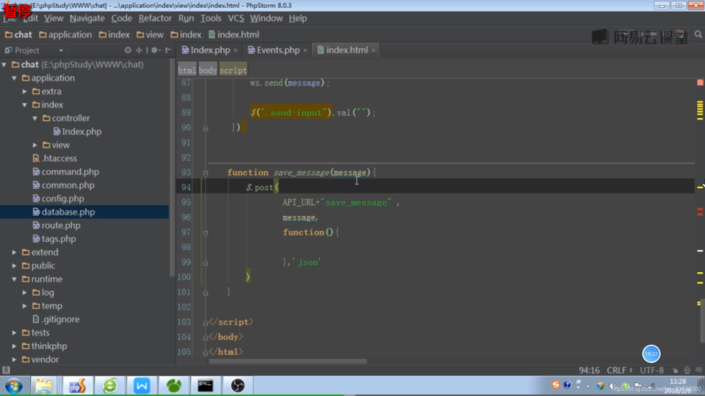Click the collapse all icon in Project panel
705x396 pixels.
click(x=139, y=50)
